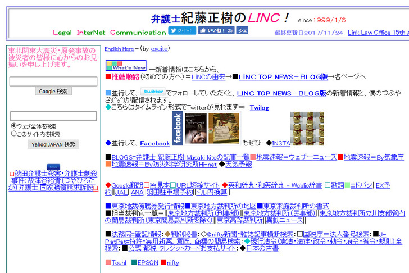Viewport: 409px width, 273px height.
Task: Open the English Here link
Action: (119, 49)
